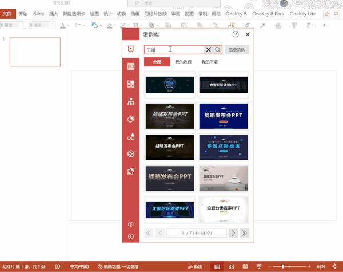Jump to last results page

coord(244,233)
